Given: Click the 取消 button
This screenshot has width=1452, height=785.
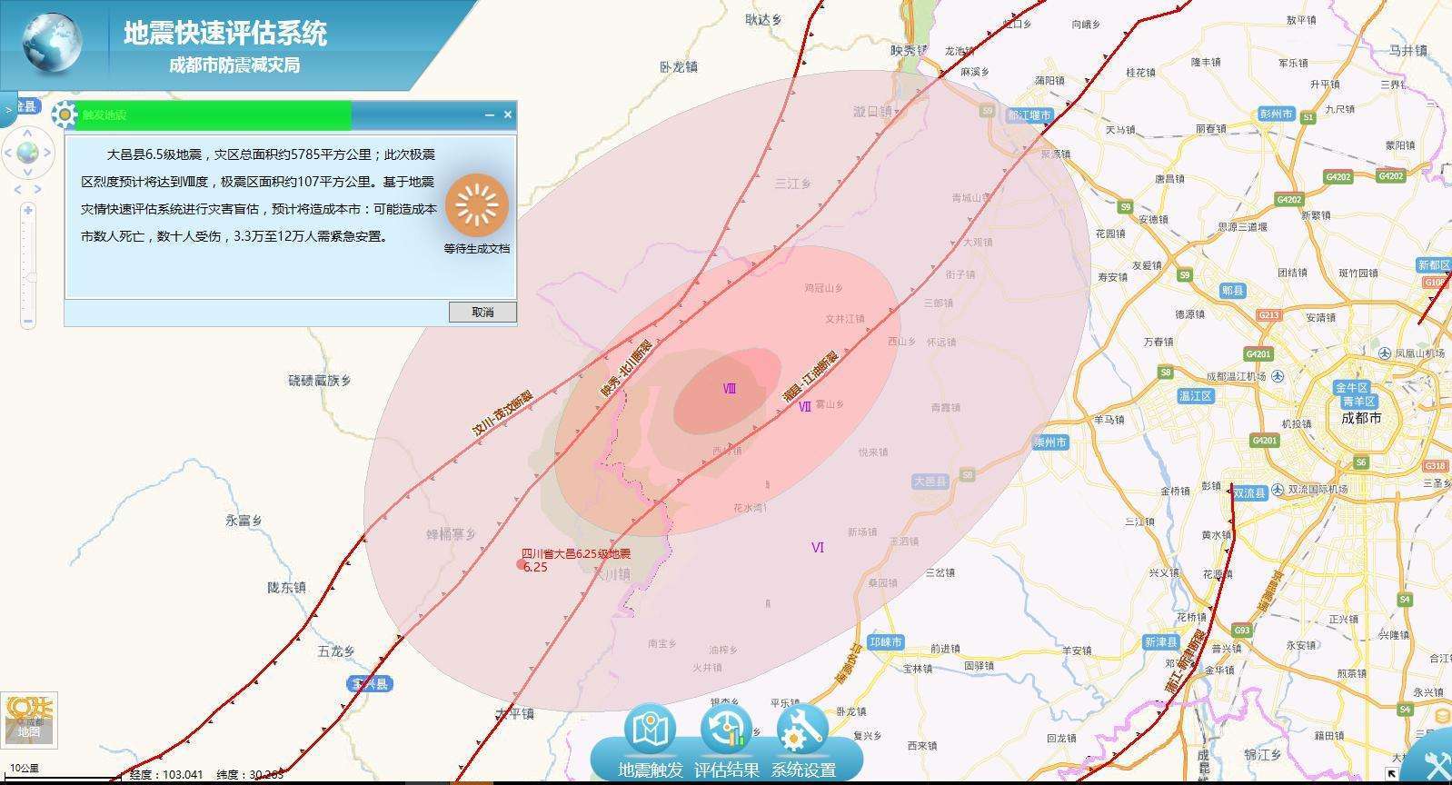Looking at the screenshot, I should 482,312.
